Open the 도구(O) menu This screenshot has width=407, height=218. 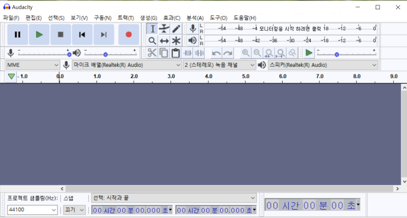(219, 18)
